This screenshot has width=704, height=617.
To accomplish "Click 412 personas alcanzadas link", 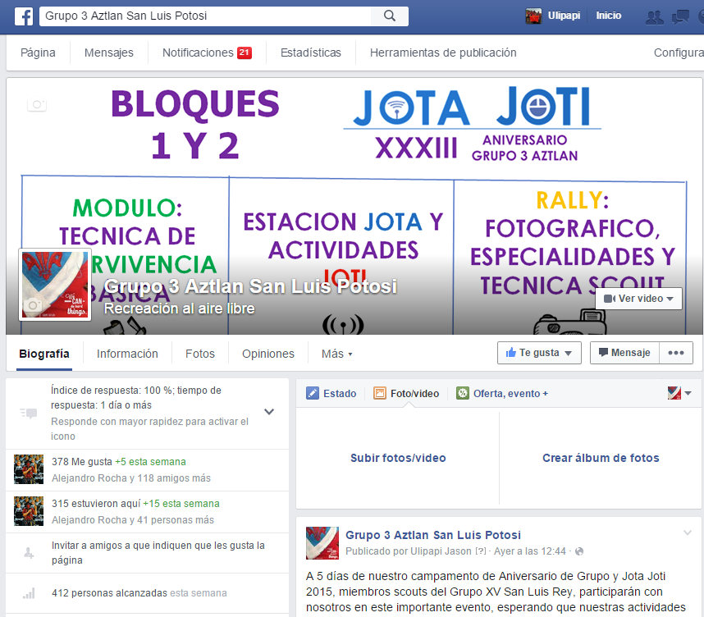I will [x=110, y=593].
